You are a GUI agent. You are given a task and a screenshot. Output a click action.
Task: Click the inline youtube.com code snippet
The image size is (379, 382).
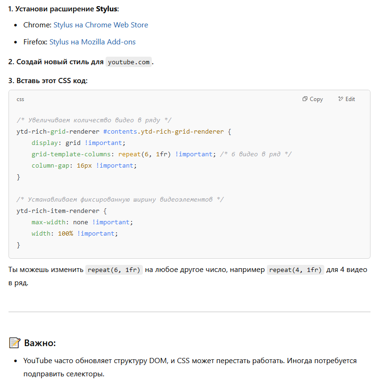pyautogui.click(x=129, y=62)
